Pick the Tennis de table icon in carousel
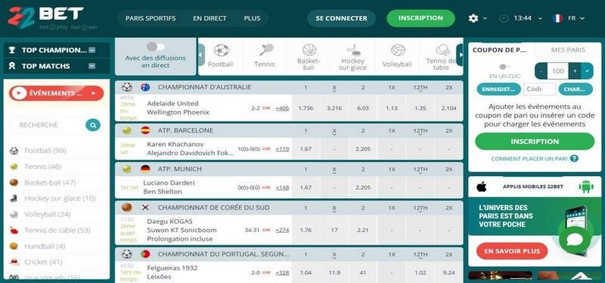The image size is (605, 283). point(442,50)
